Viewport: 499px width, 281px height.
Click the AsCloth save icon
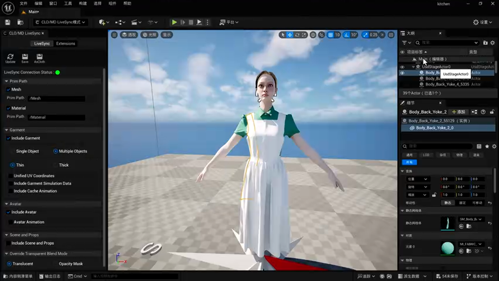click(39, 57)
